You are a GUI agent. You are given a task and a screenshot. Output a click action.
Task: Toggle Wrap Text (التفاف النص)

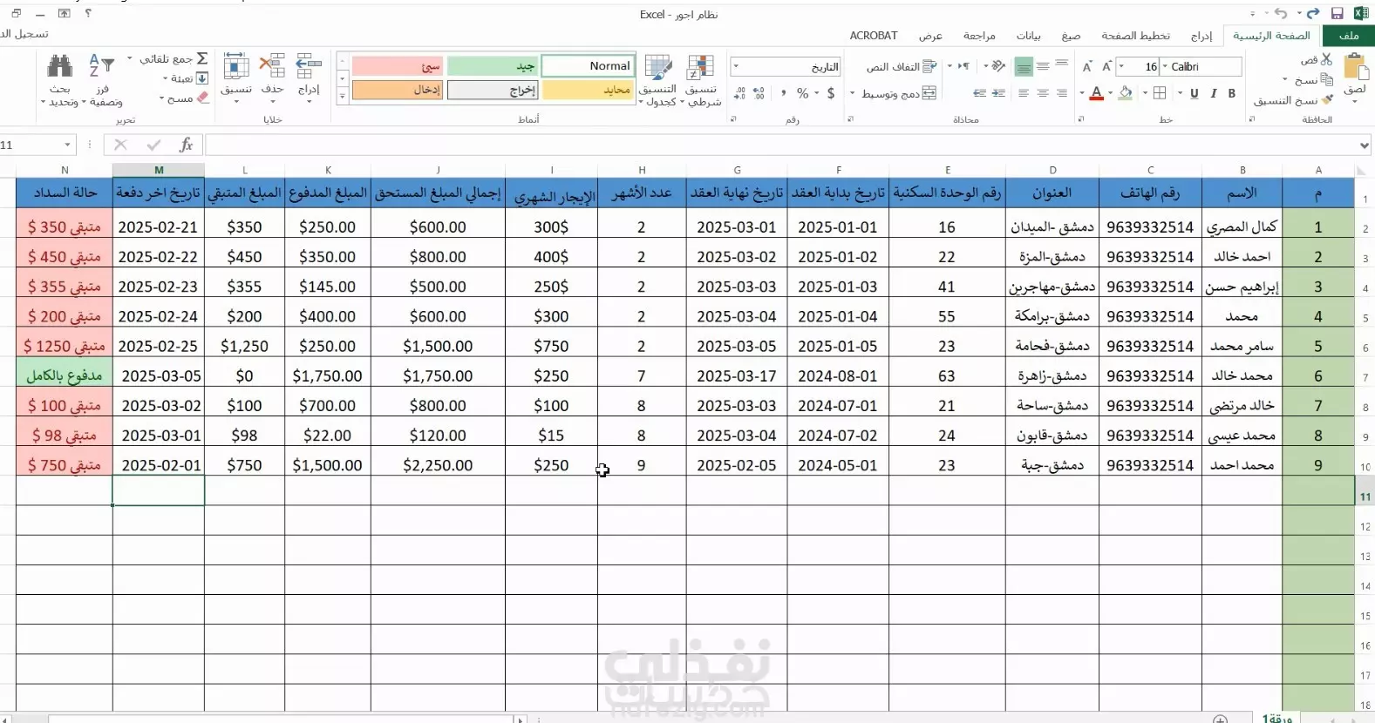coord(902,66)
